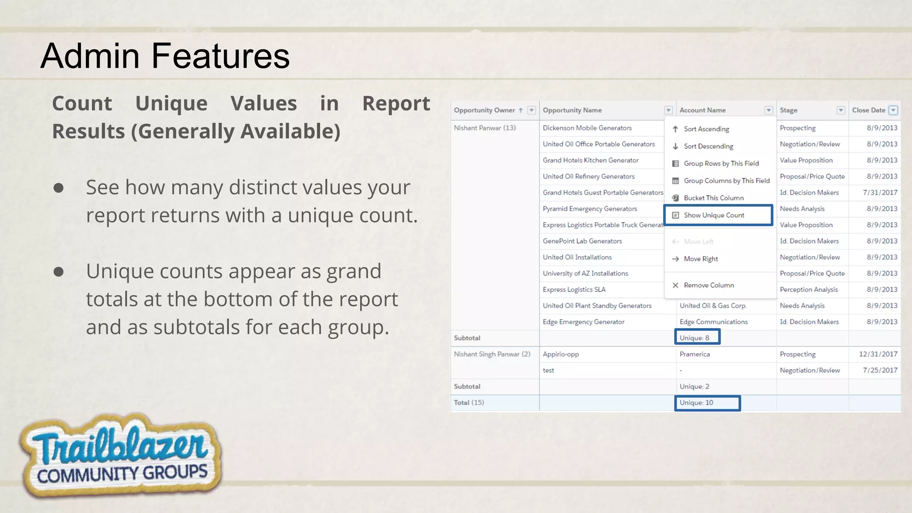The image size is (912, 513).
Task: Open the Opportunity Owner column dropdown arrow
Action: click(x=531, y=110)
